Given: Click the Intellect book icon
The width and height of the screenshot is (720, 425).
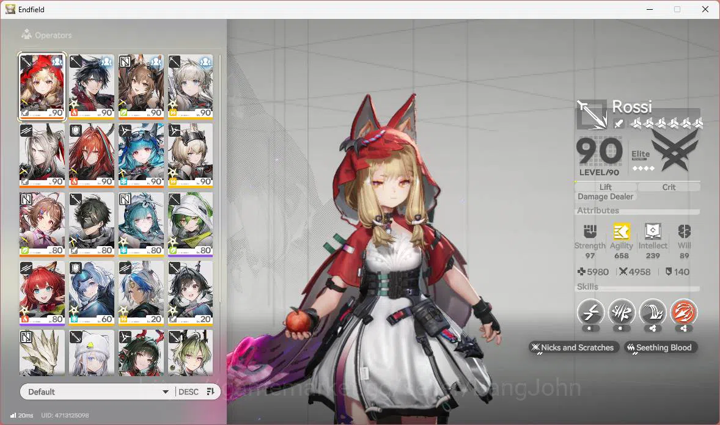Looking at the screenshot, I should 653,231.
